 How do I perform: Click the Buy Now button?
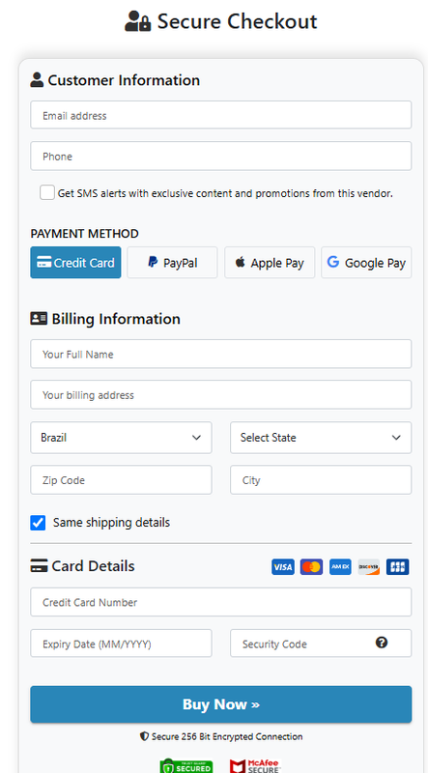coord(221,704)
